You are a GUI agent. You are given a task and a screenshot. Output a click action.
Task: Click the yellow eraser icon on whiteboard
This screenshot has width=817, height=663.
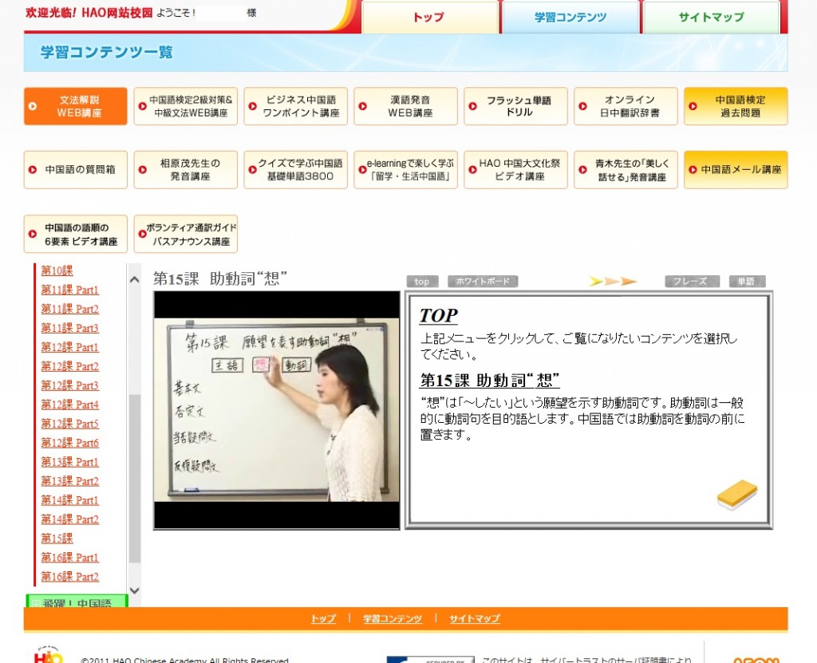point(736,495)
